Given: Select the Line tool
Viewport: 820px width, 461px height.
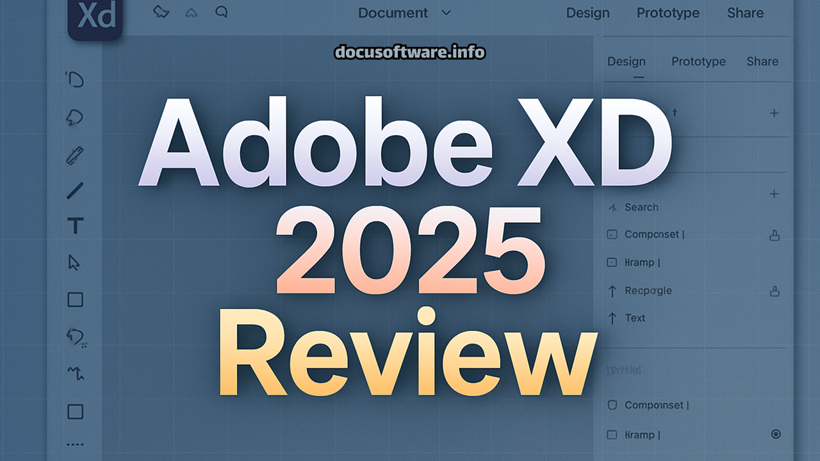Looking at the screenshot, I should [76, 190].
